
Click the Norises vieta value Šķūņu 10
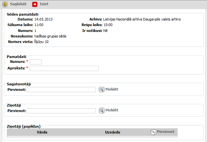click(x=41, y=42)
